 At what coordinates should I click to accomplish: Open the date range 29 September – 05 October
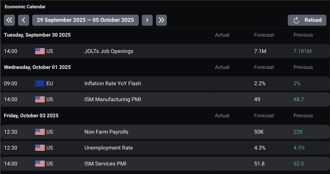click(x=85, y=20)
